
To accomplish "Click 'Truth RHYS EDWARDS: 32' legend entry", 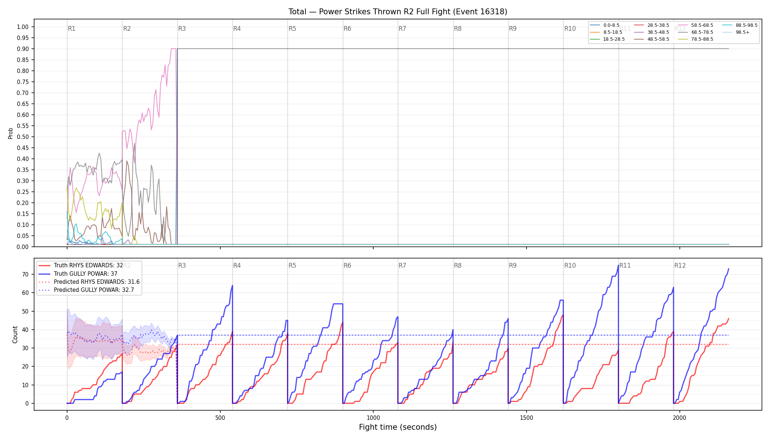I will tap(81, 265).
